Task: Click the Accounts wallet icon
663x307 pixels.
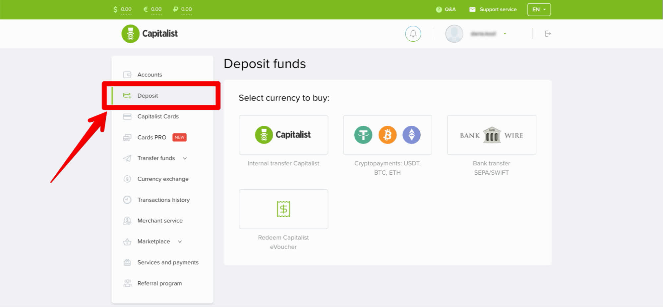Action: [127, 75]
